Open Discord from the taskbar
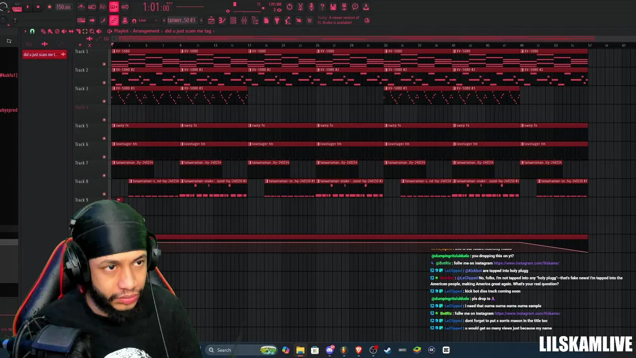Viewport: 636px width, 358px height. click(x=329, y=350)
